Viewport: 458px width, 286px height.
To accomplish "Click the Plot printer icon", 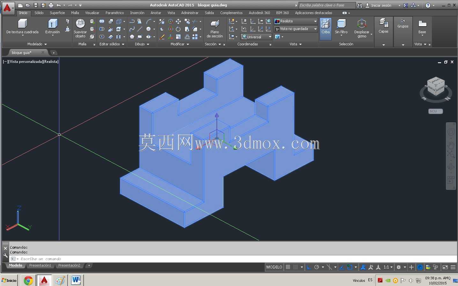I will [51, 5].
